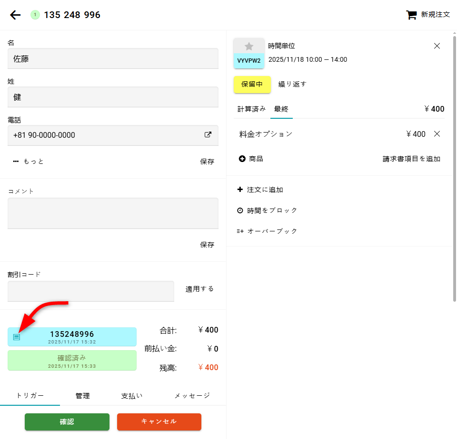The width and height of the screenshot is (457, 439).
Task: Toggle the 保留中 status button
Action: click(x=252, y=84)
